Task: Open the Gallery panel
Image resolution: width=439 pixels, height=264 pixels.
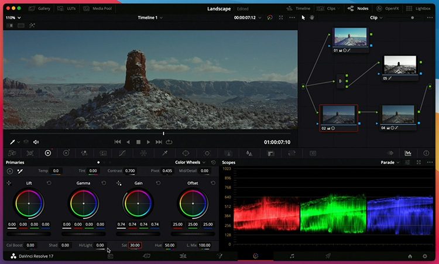Action: (x=39, y=9)
